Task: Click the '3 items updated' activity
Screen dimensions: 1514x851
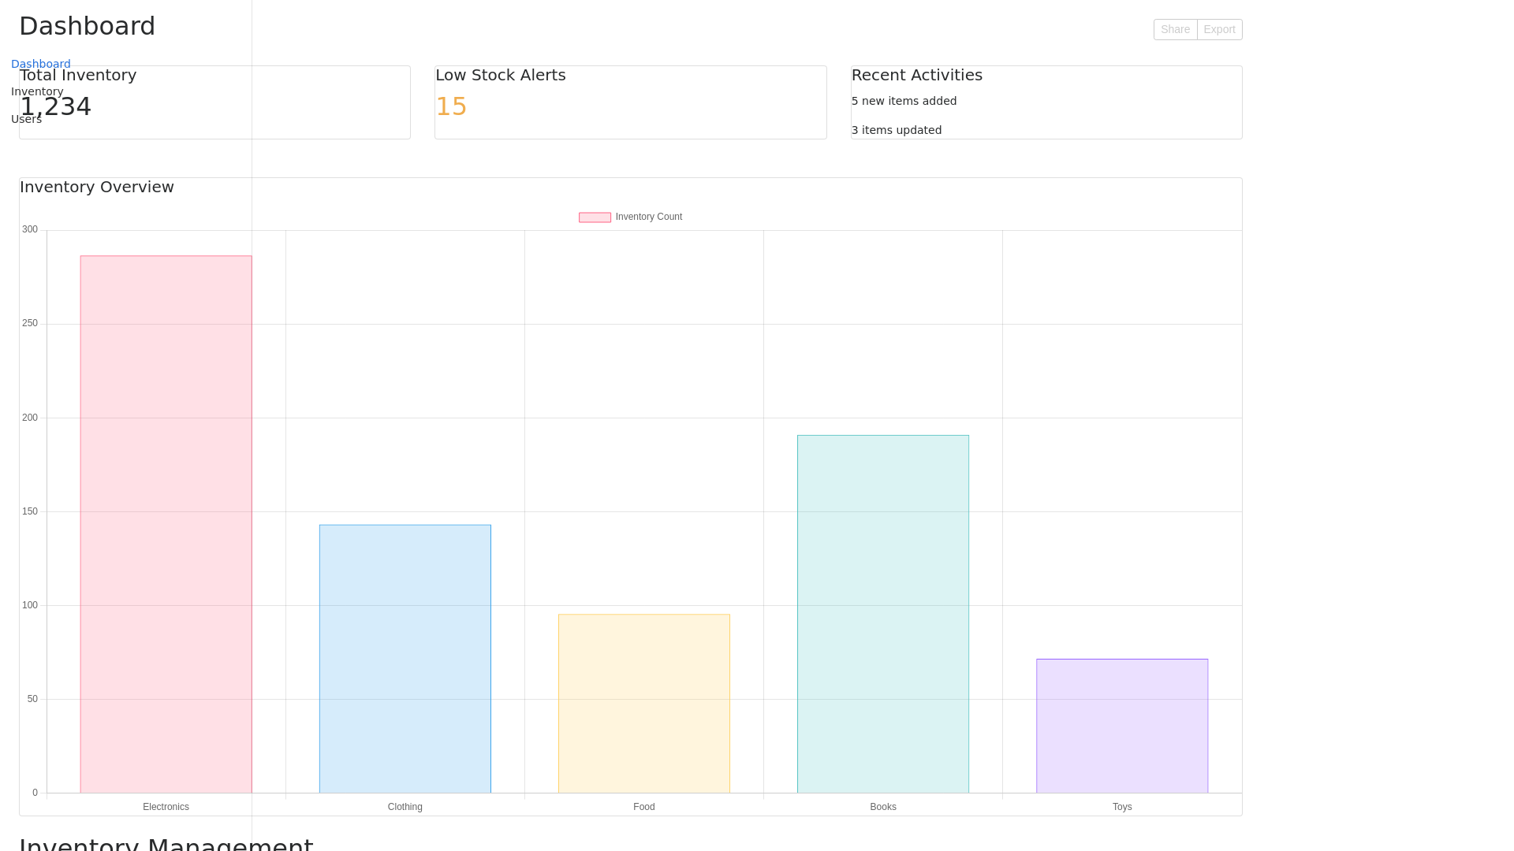Action: coord(896,130)
